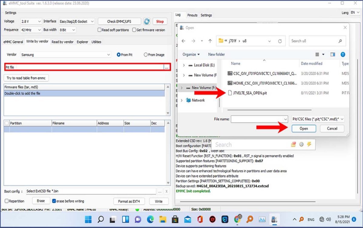Open File Explorer from the taskbar
This screenshot has width=363, height=228.
click(x=163, y=219)
